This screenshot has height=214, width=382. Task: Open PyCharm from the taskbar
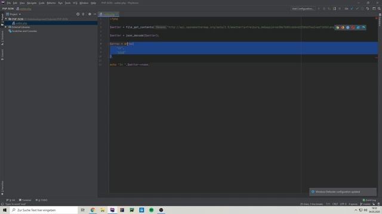[132, 210]
